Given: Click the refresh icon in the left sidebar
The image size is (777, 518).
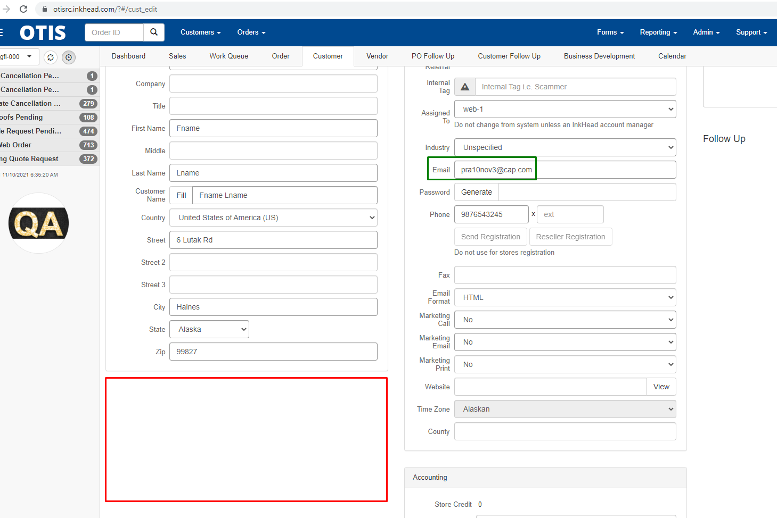Looking at the screenshot, I should pyautogui.click(x=51, y=57).
